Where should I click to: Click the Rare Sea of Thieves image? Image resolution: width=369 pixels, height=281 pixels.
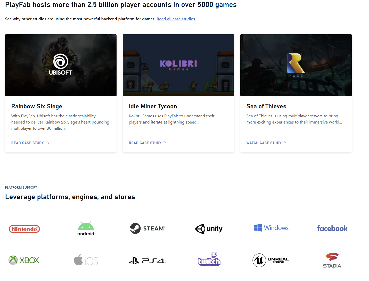point(296,65)
